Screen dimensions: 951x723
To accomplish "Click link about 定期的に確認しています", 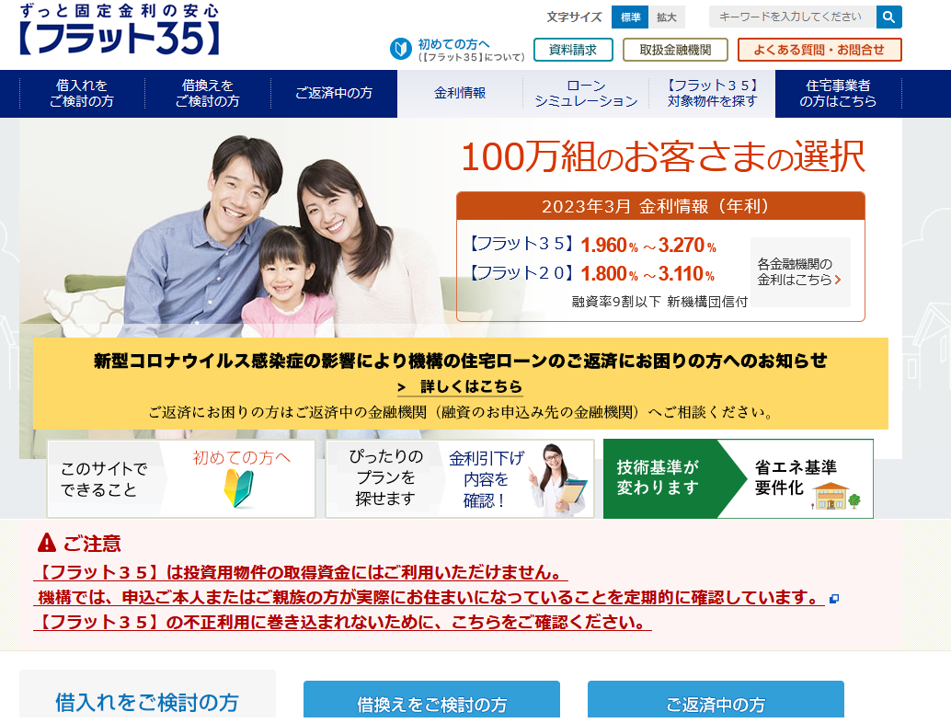I will click(430, 598).
